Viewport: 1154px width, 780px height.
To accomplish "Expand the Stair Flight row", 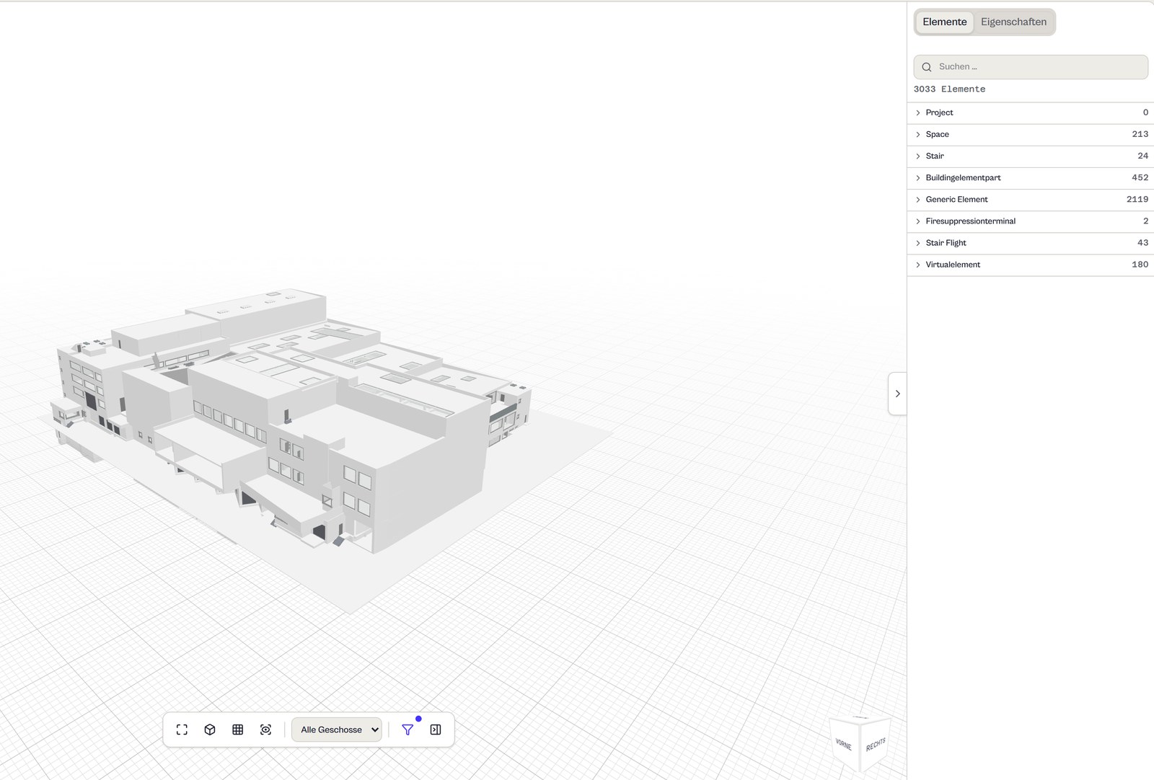I will [x=1031, y=243].
